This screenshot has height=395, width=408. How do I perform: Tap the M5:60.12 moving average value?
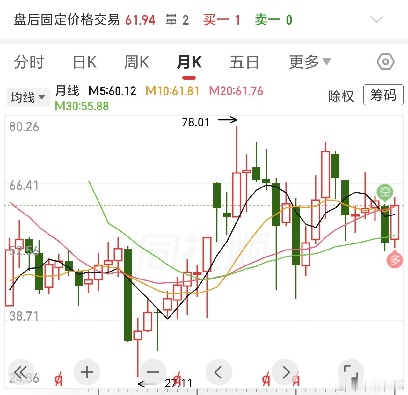pos(113,91)
